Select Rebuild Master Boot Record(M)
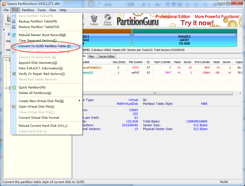The width and height of the screenshot is (245, 186). [x=46, y=35]
